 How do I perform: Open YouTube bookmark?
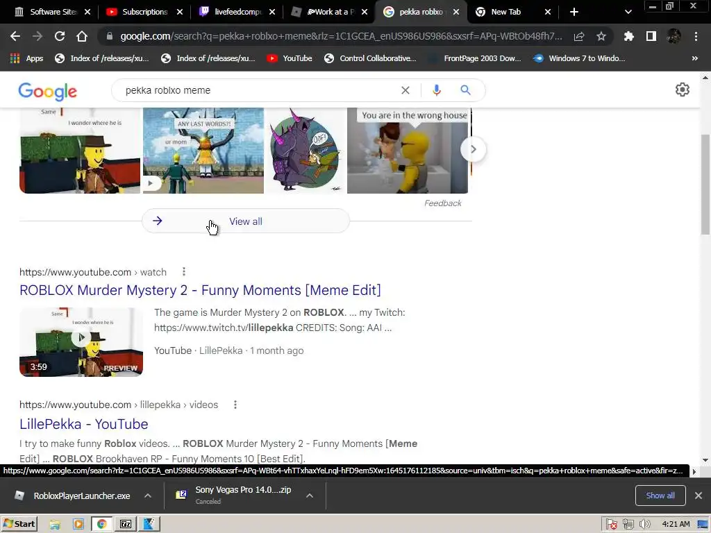[x=290, y=58]
